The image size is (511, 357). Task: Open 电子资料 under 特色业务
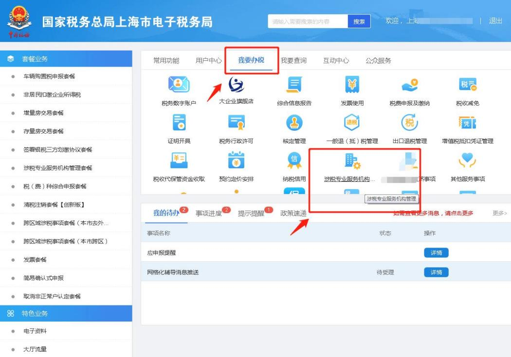[x=35, y=331]
